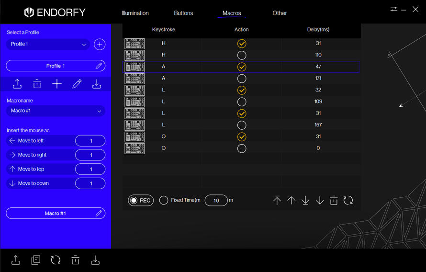Add new macro with plus icon
Screen dimensions: 426x272
click(57, 84)
